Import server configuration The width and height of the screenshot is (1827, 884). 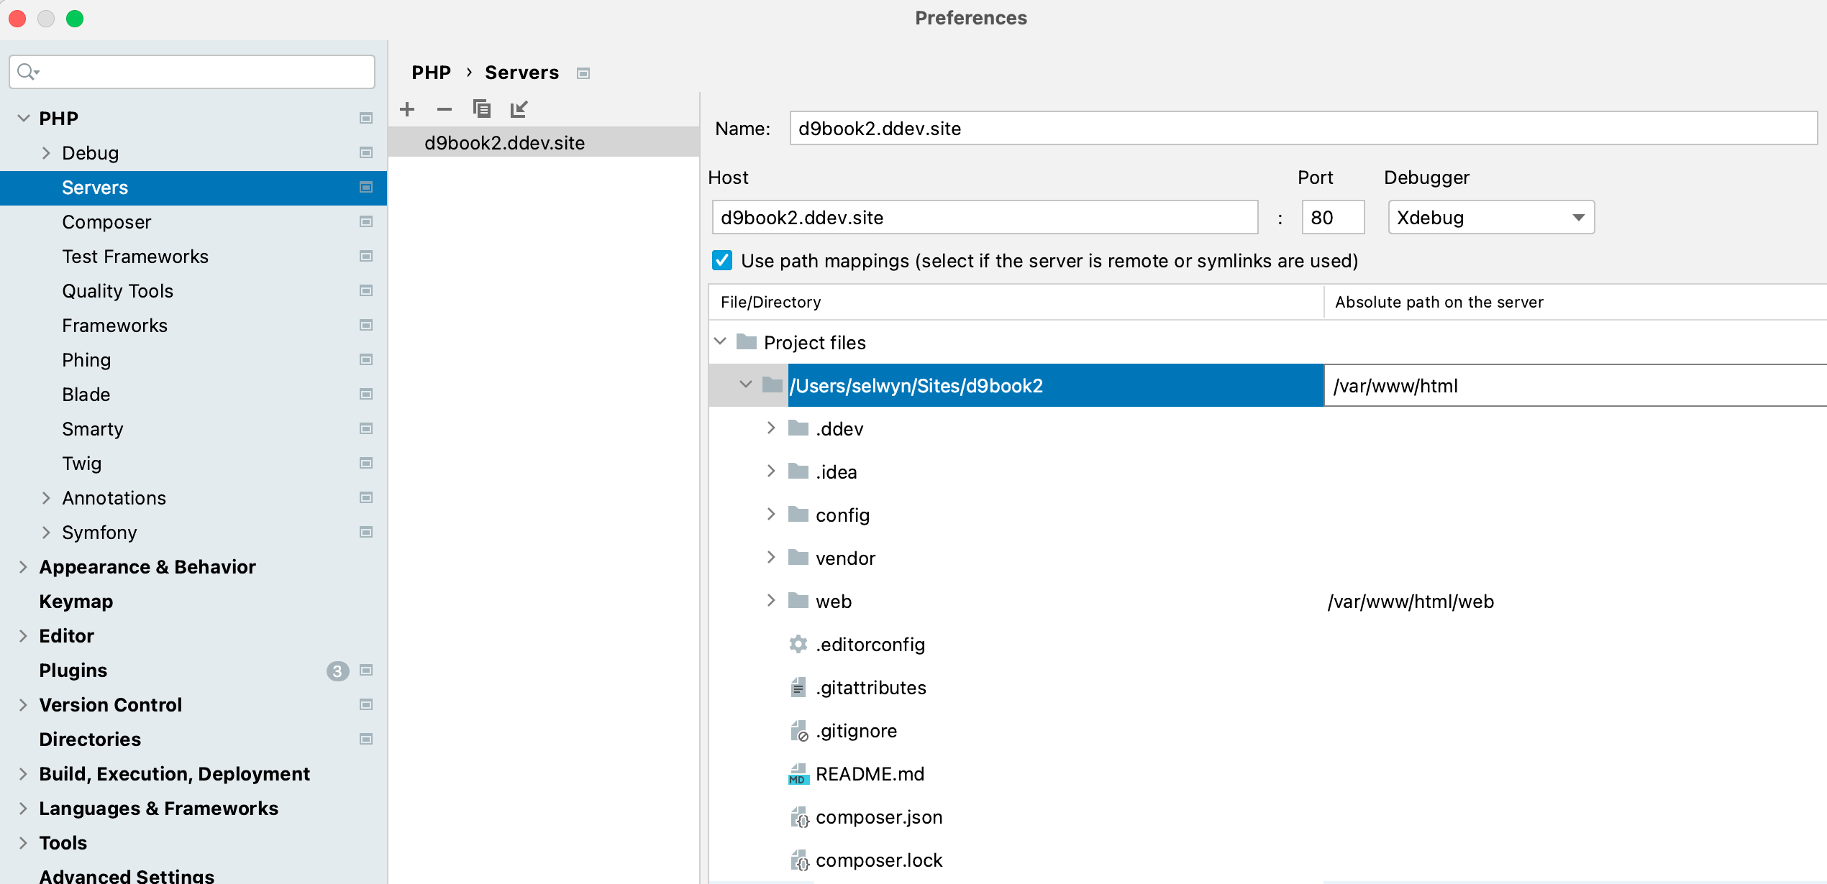pyautogui.click(x=519, y=109)
